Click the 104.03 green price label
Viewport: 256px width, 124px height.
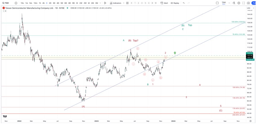point(250,53)
